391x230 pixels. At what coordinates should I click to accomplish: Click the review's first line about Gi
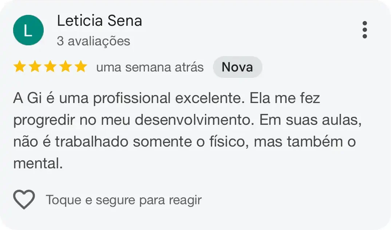tap(166, 98)
